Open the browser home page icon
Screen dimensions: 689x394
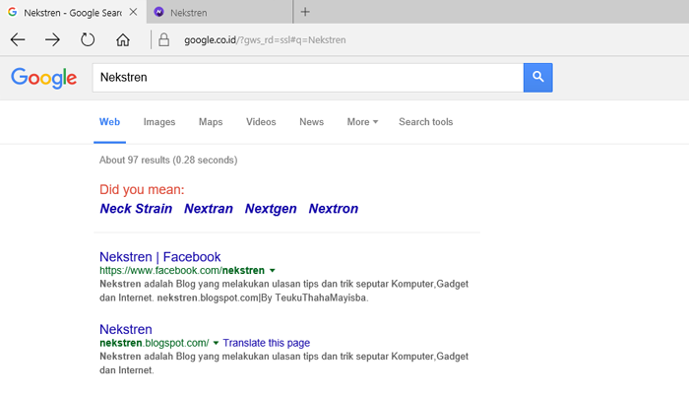click(123, 39)
